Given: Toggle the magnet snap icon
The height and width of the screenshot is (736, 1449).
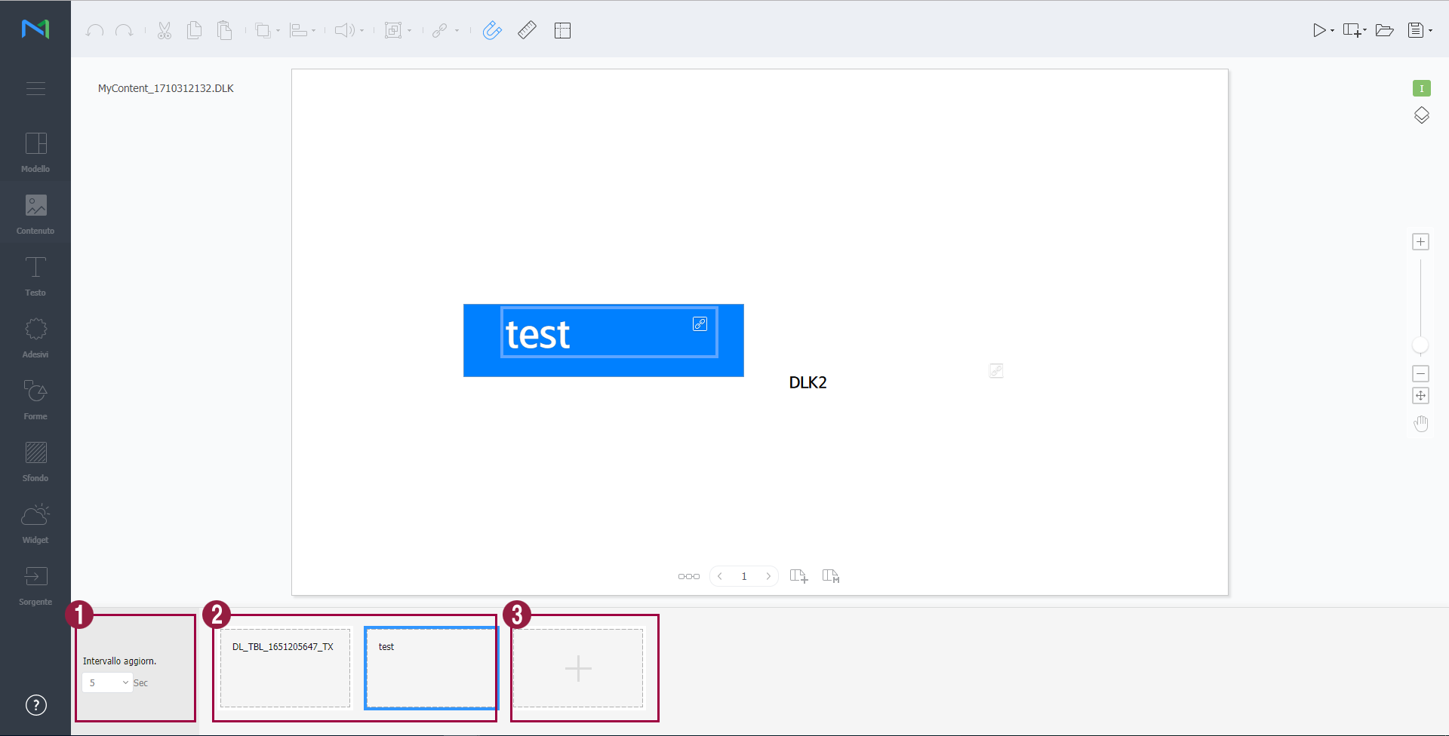Looking at the screenshot, I should click(x=492, y=30).
